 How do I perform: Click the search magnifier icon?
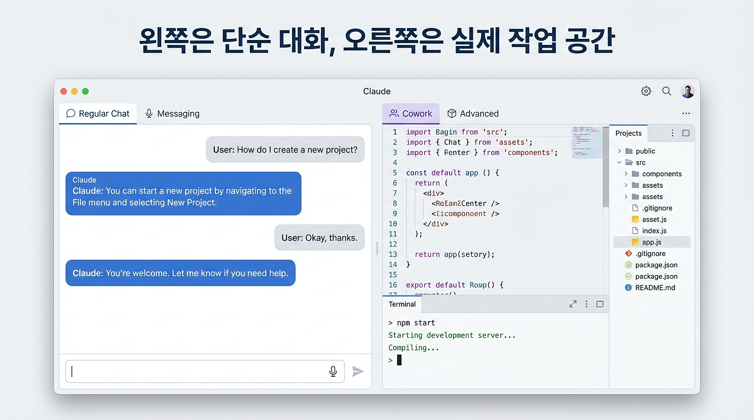[x=666, y=91]
